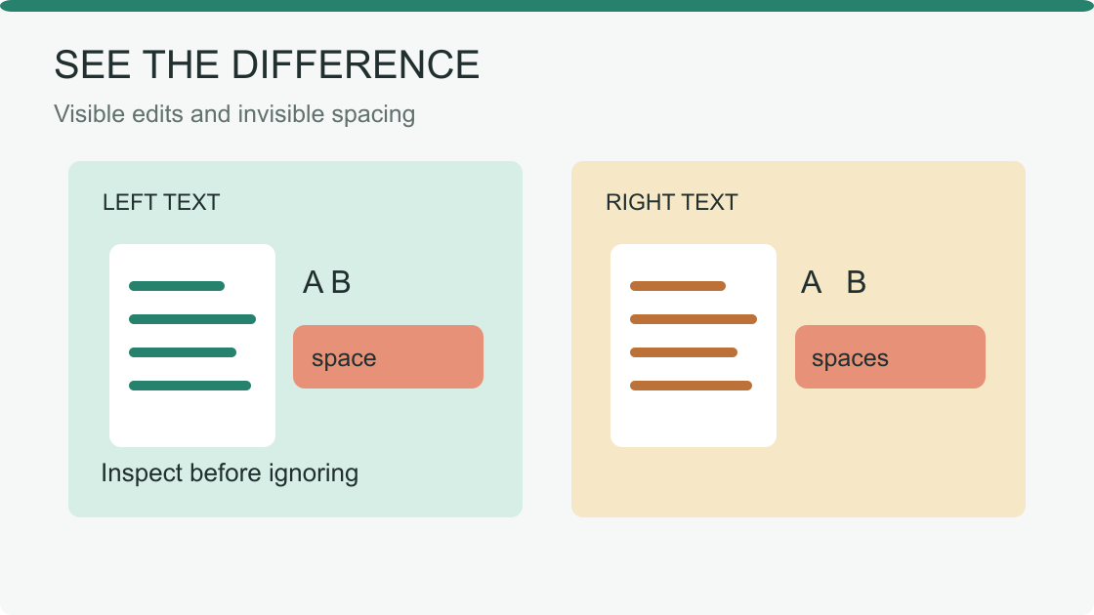
Task: Click the third green line in left document
Action: pyautogui.click(x=183, y=352)
